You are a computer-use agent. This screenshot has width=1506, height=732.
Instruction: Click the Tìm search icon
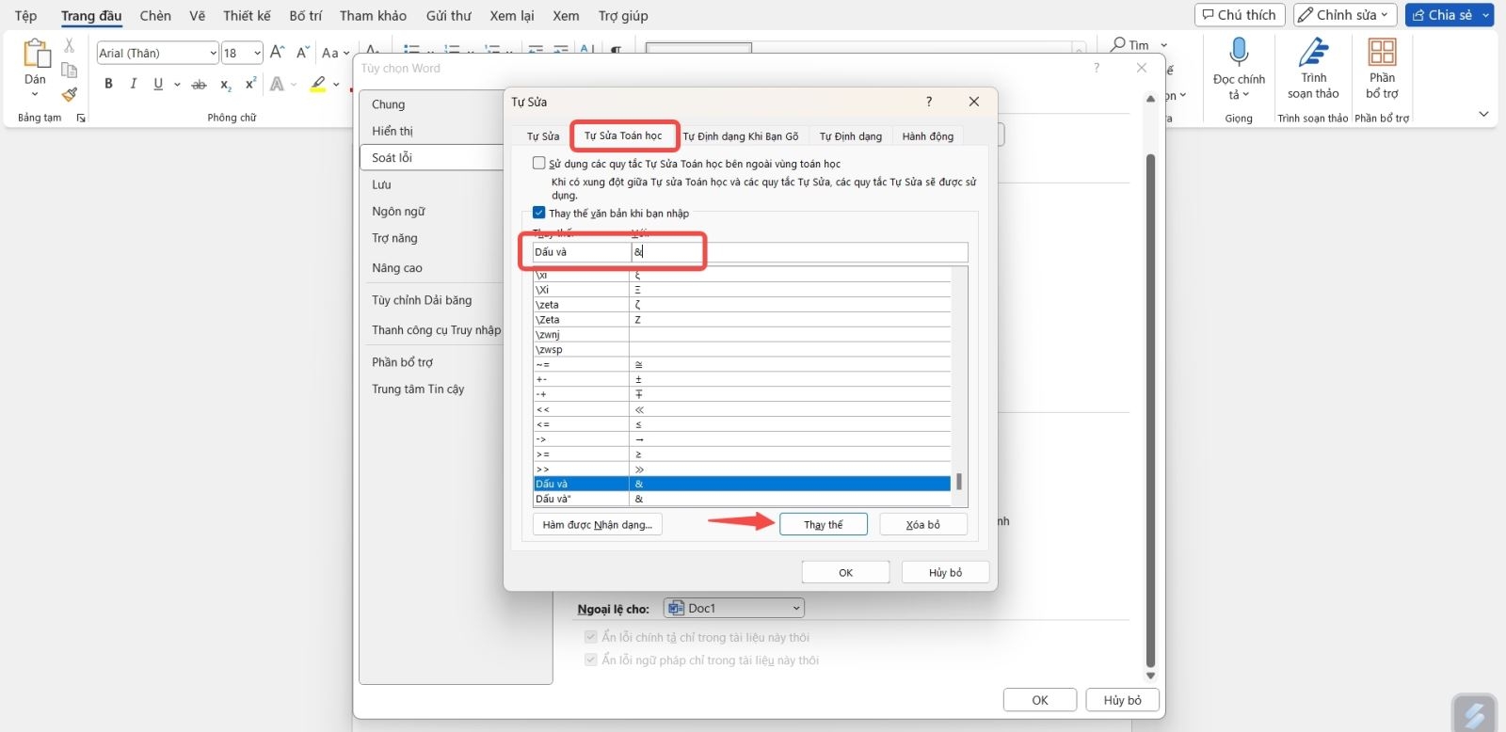(1118, 44)
